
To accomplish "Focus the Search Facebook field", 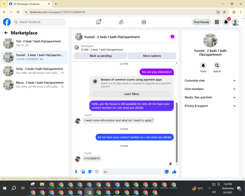I will [39, 22].
